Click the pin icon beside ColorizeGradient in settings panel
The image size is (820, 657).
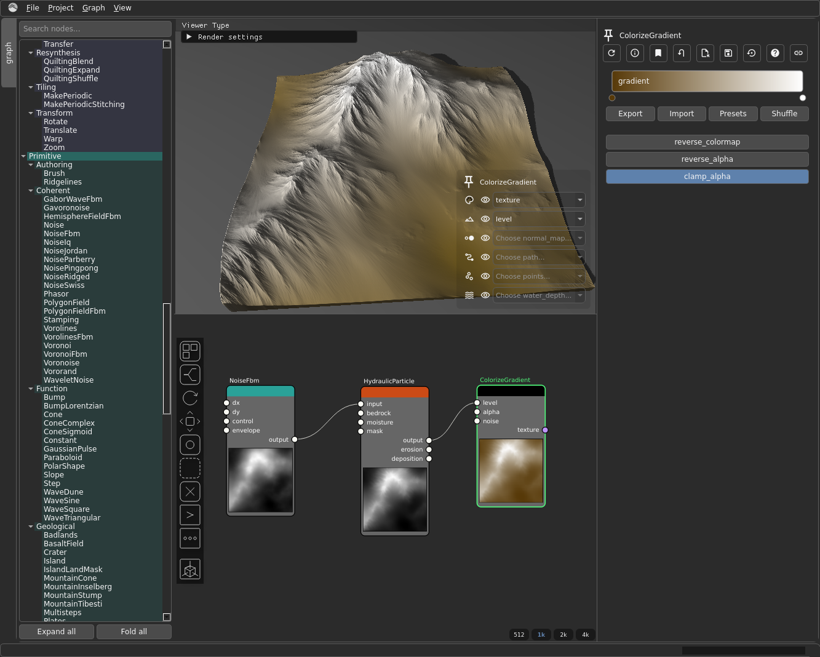tap(608, 35)
